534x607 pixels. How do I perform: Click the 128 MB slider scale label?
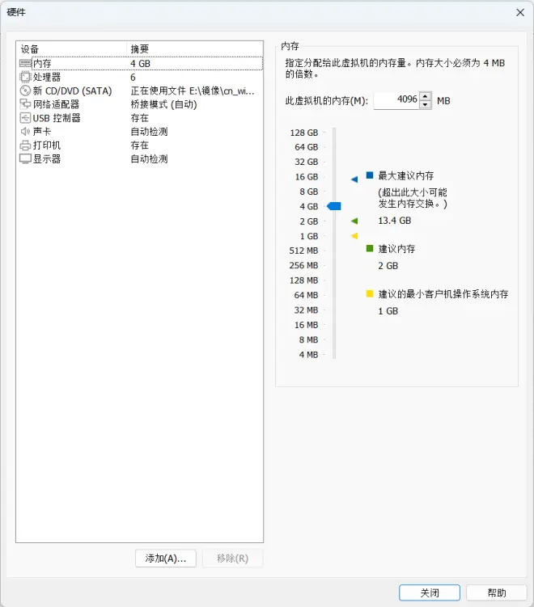[304, 280]
